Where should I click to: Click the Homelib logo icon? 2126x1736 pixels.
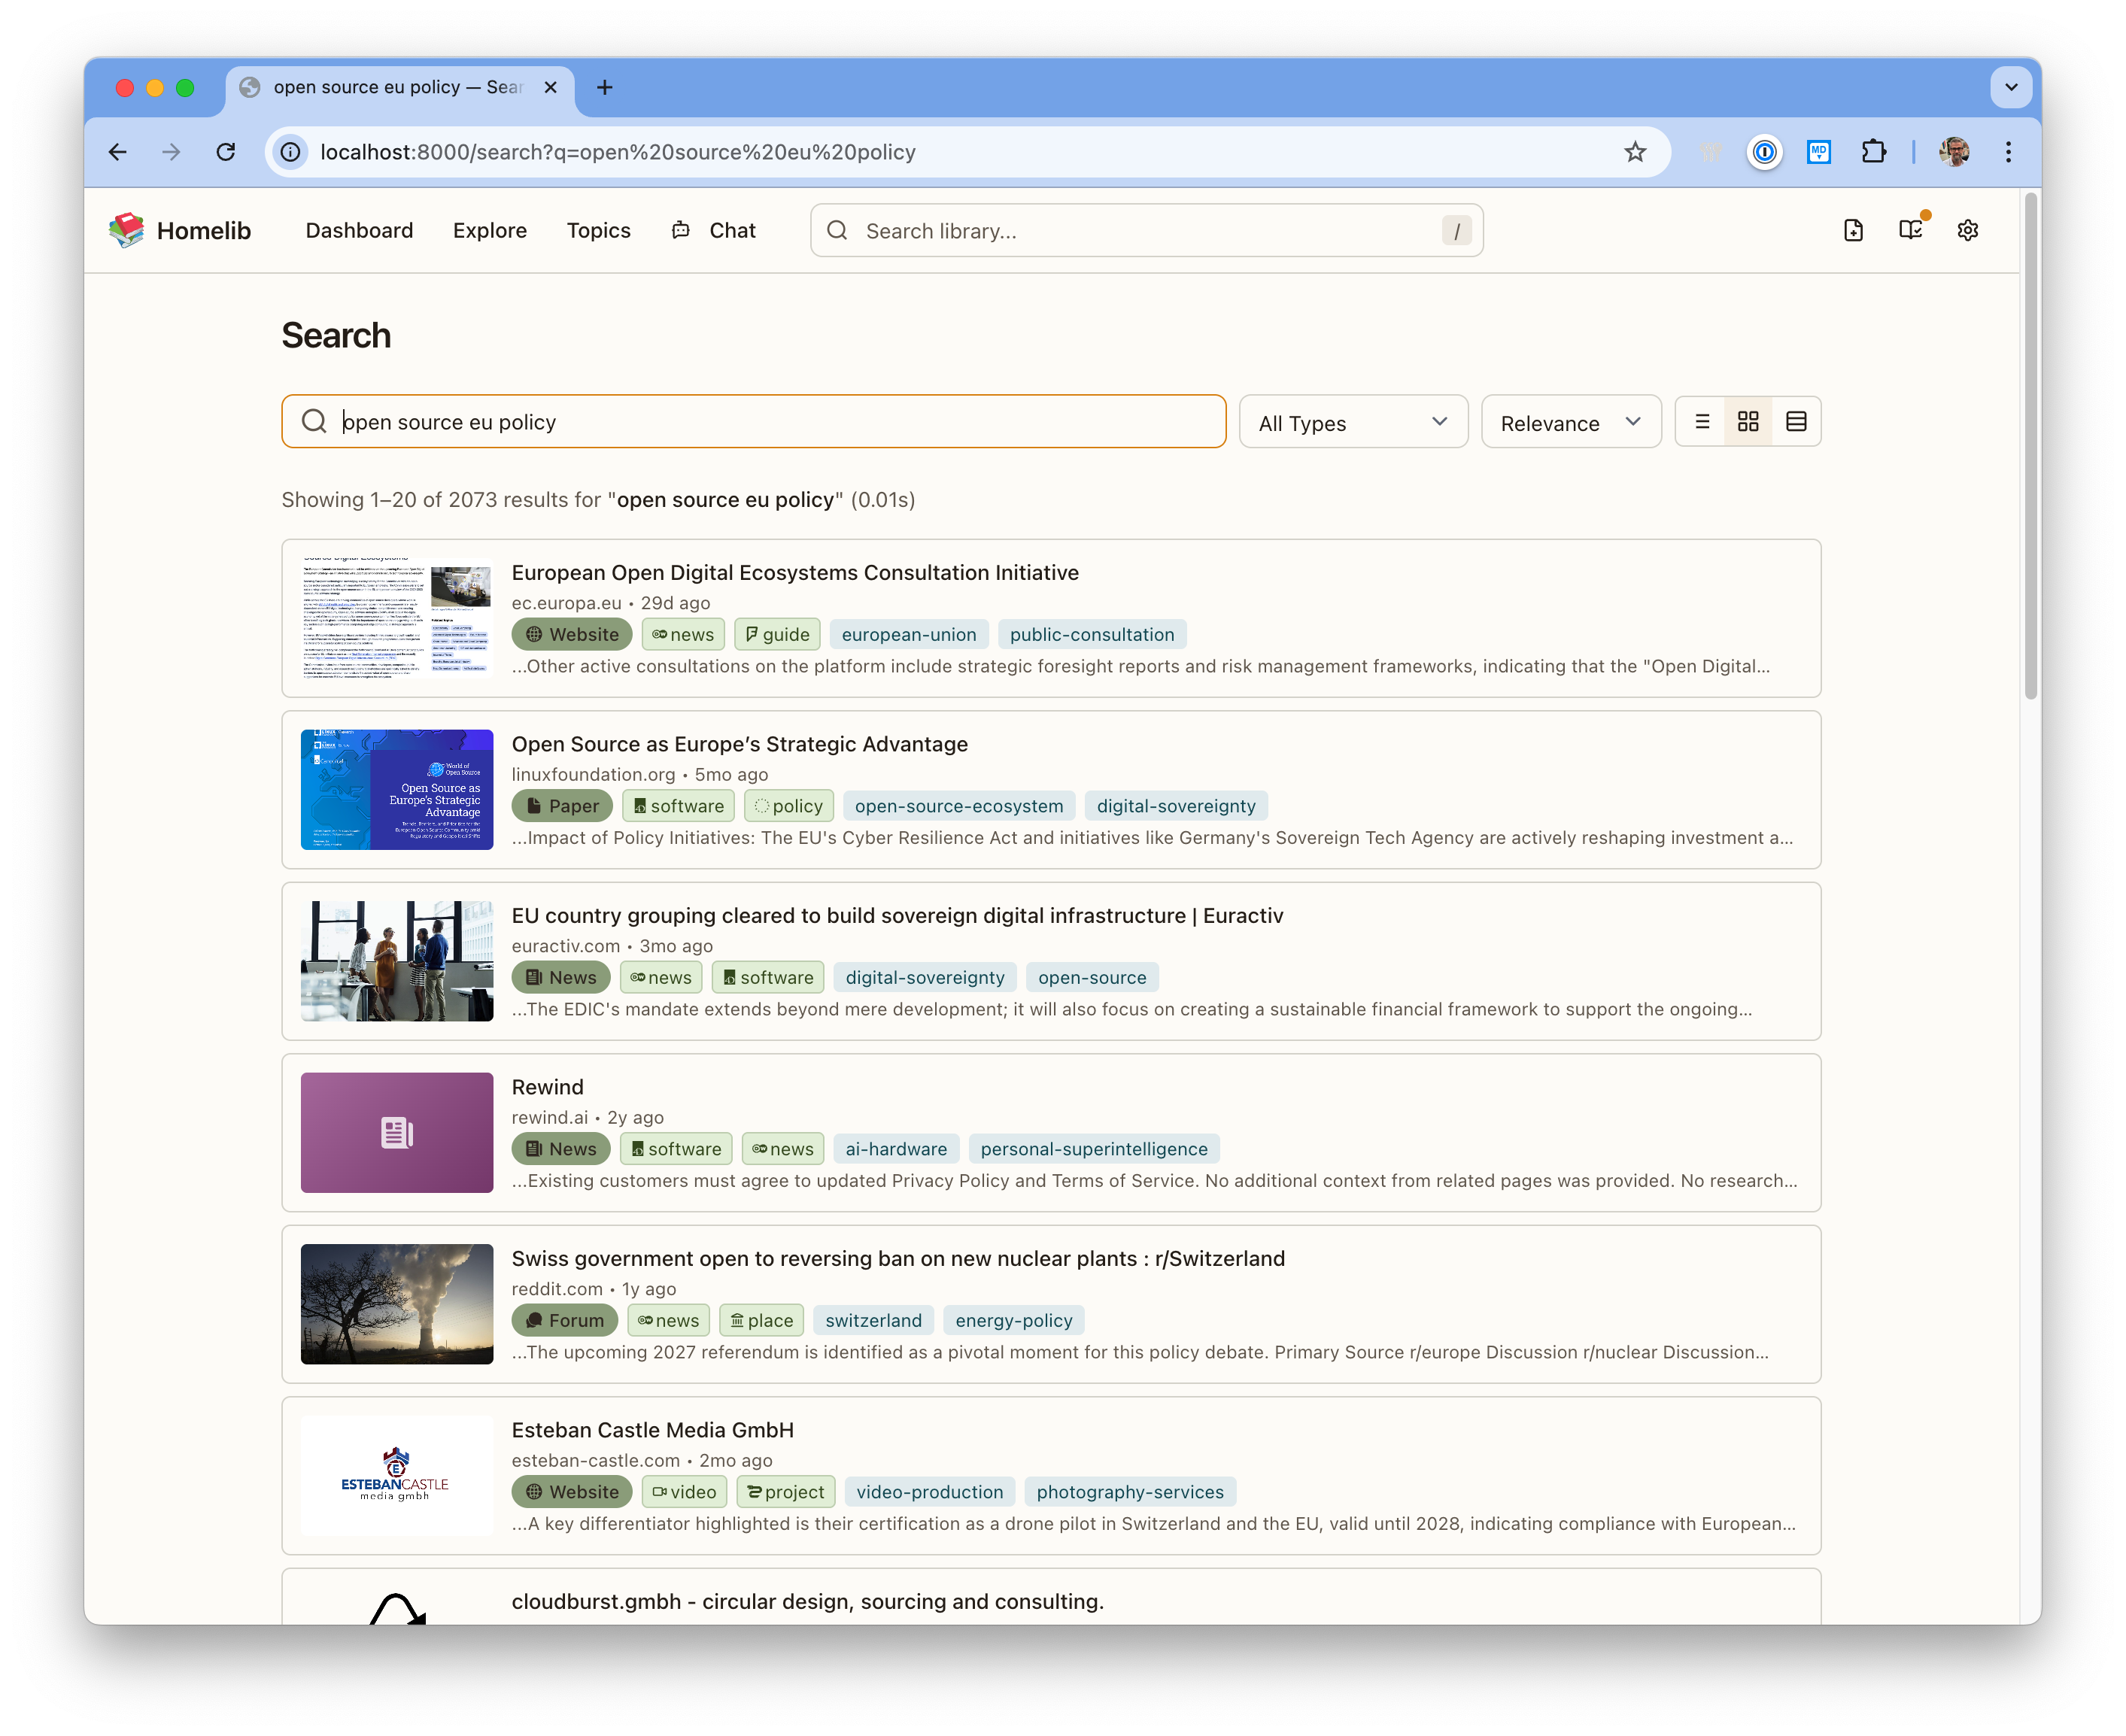(x=127, y=231)
